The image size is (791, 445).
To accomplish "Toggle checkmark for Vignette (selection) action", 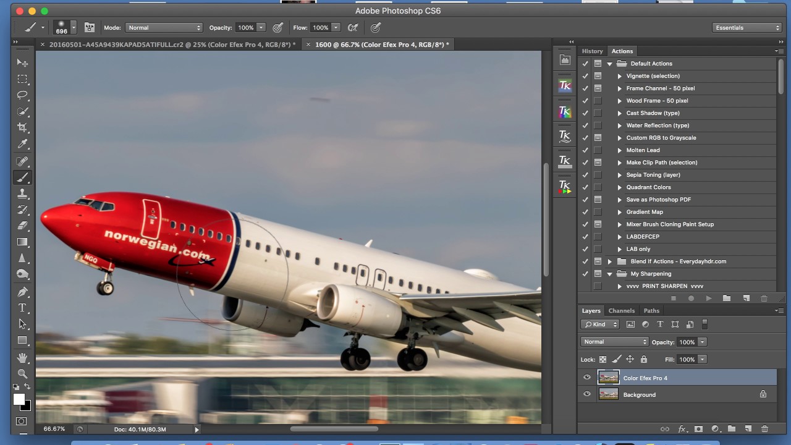I will [x=585, y=76].
